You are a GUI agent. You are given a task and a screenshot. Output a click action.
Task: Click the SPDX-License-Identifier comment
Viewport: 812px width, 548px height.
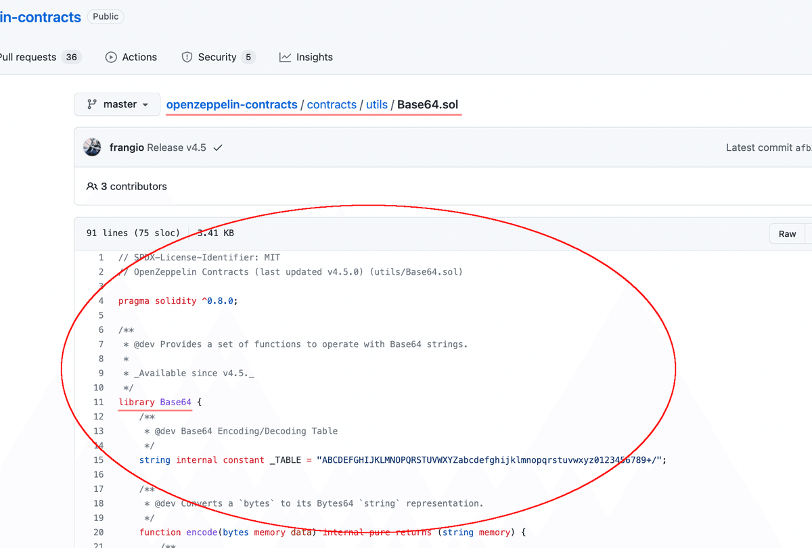[x=199, y=258]
